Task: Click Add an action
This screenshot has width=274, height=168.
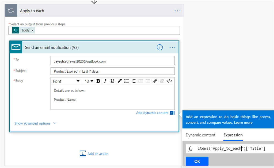Action: 97,154
